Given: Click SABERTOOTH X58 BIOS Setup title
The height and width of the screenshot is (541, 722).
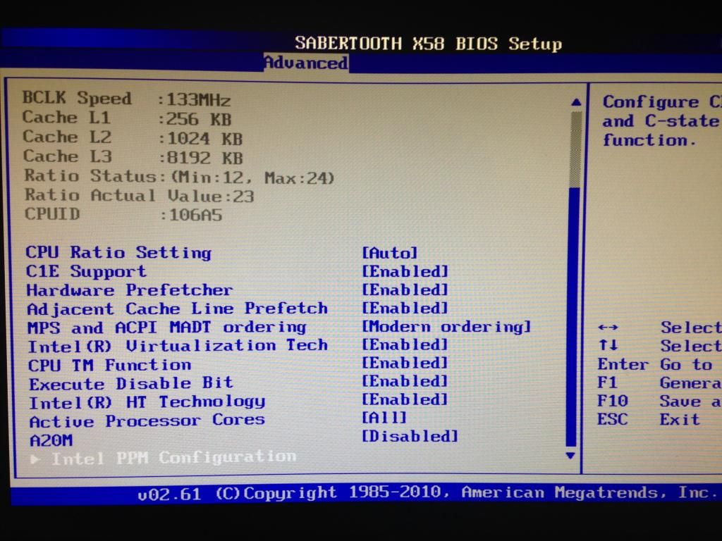Looking at the screenshot, I should click(x=428, y=43).
